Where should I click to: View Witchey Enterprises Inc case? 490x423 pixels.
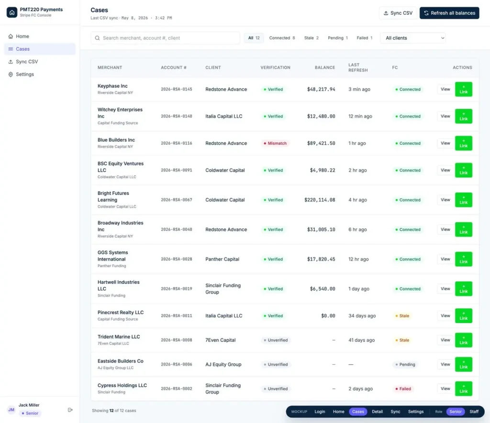click(445, 116)
